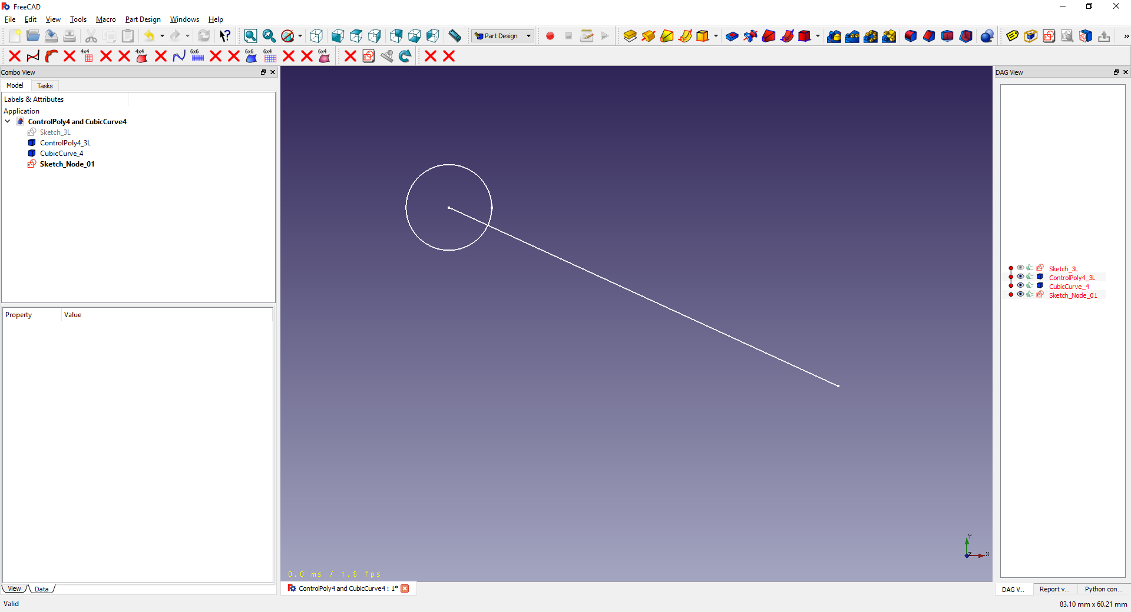Click the Fit Selection zoom icon
The height and width of the screenshot is (612, 1131).
coord(269,36)
